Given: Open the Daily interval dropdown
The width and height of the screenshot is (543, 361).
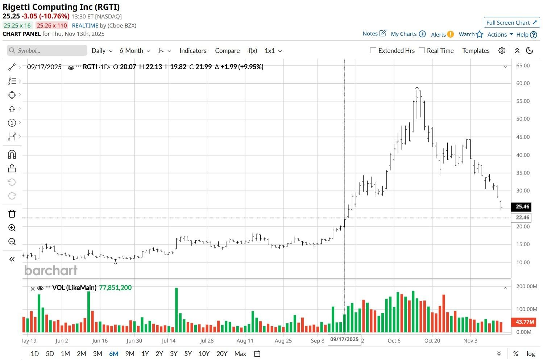Looking at the screenshot, I should (x=102, y=51).
